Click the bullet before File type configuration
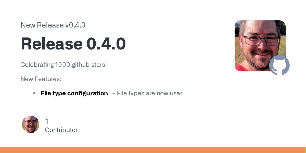Image resolution: width=306 pixels, height=153 pixels. (34, 94)
